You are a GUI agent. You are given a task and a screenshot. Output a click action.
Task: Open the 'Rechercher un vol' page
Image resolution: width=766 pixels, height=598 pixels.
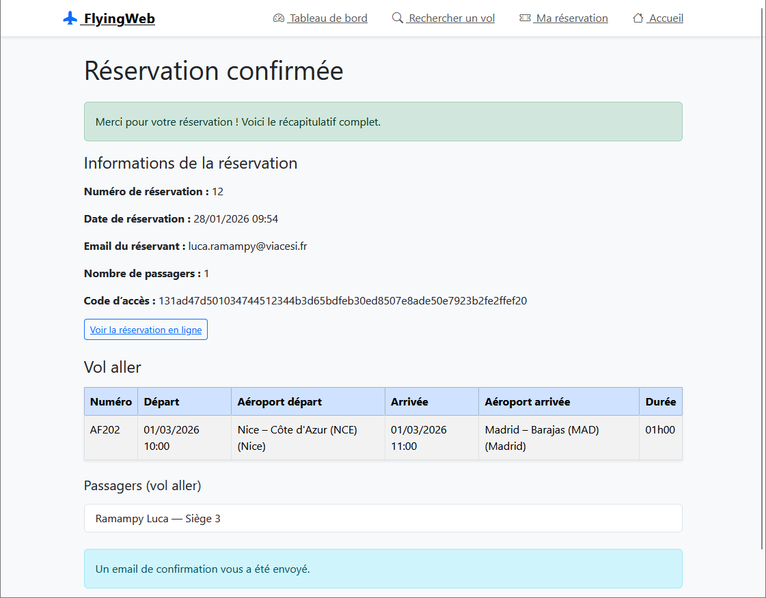click(x=450, y=18)
